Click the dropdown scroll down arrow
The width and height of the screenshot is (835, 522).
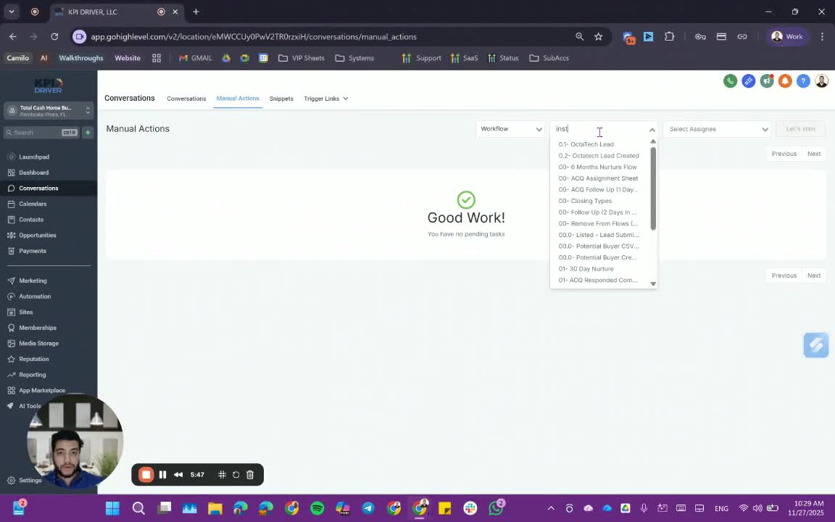[653, 284]
